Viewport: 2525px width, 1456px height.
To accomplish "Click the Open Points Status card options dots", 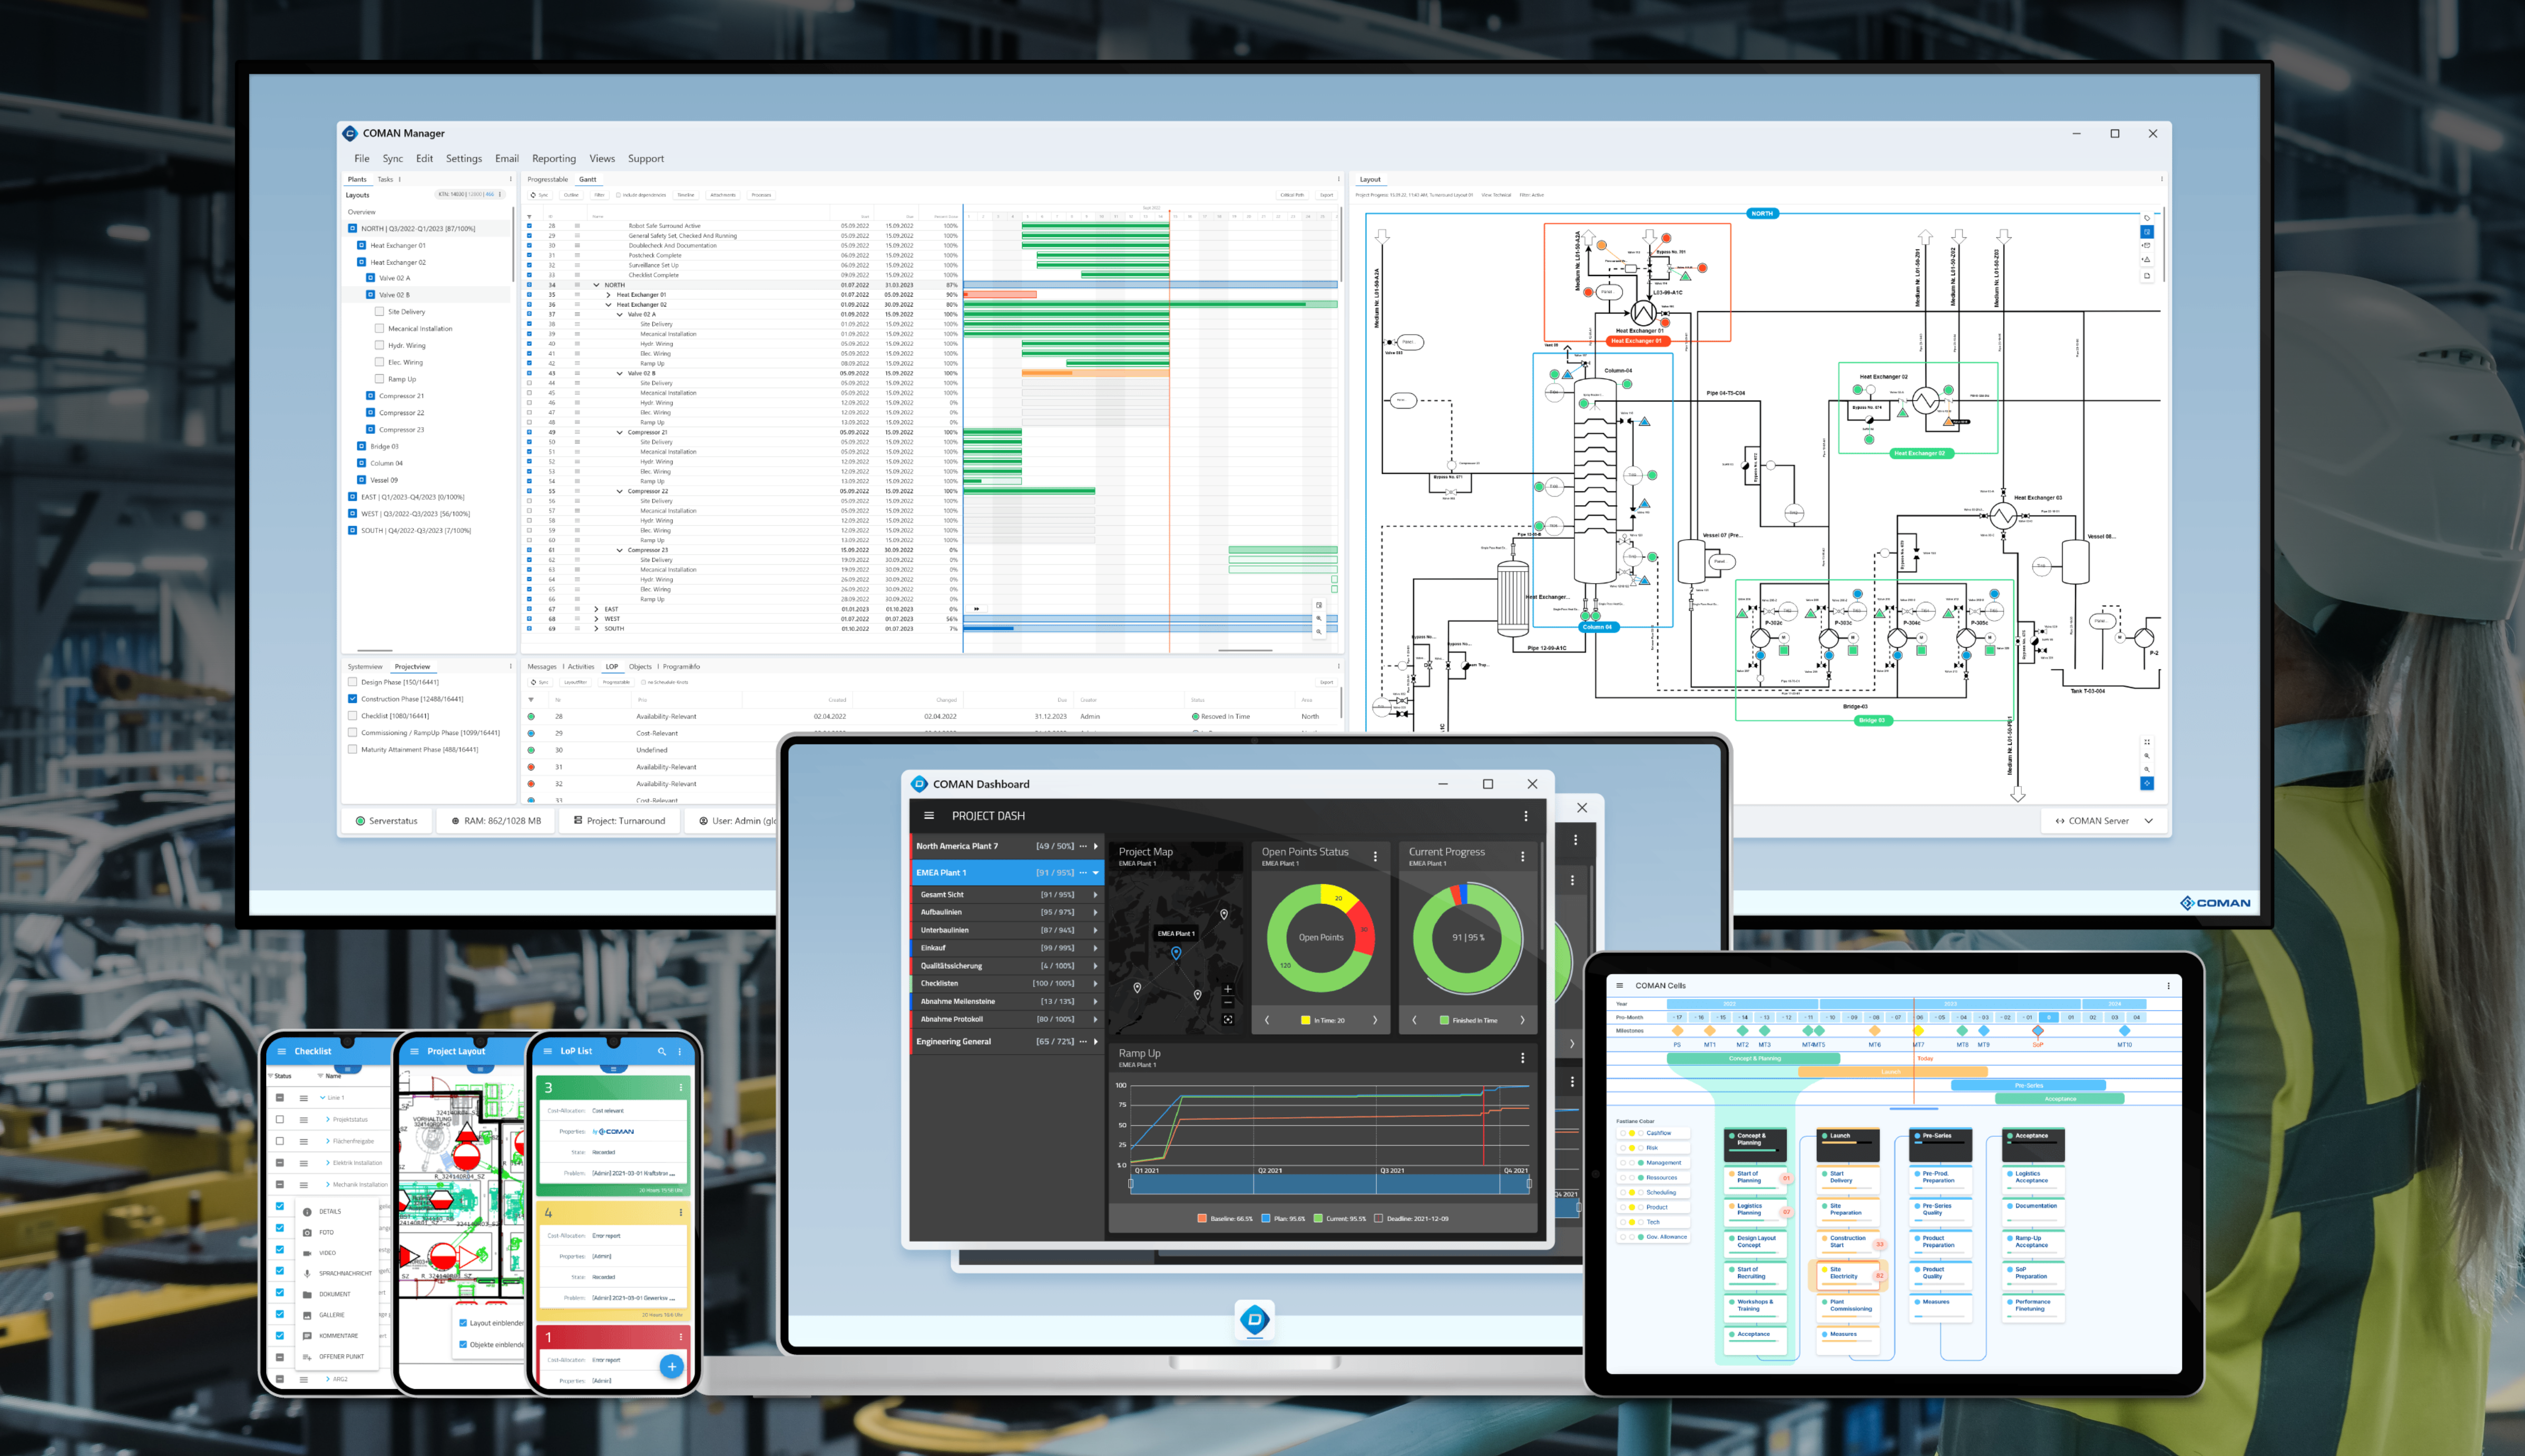I will 1375,856.
